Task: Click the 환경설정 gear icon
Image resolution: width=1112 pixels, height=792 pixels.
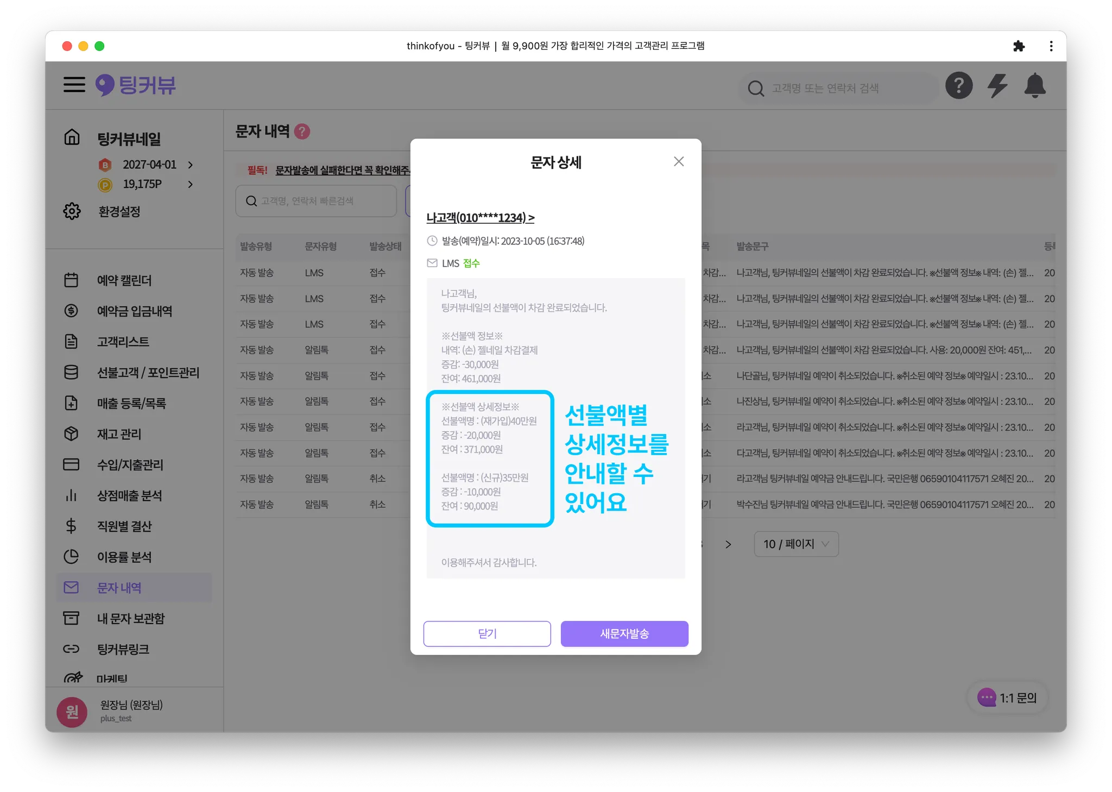Action: pyautogui.click(x=72, y=211)
